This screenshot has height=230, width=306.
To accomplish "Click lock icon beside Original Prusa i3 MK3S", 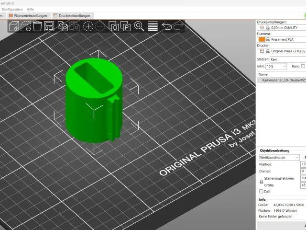I will click(268, 51).
